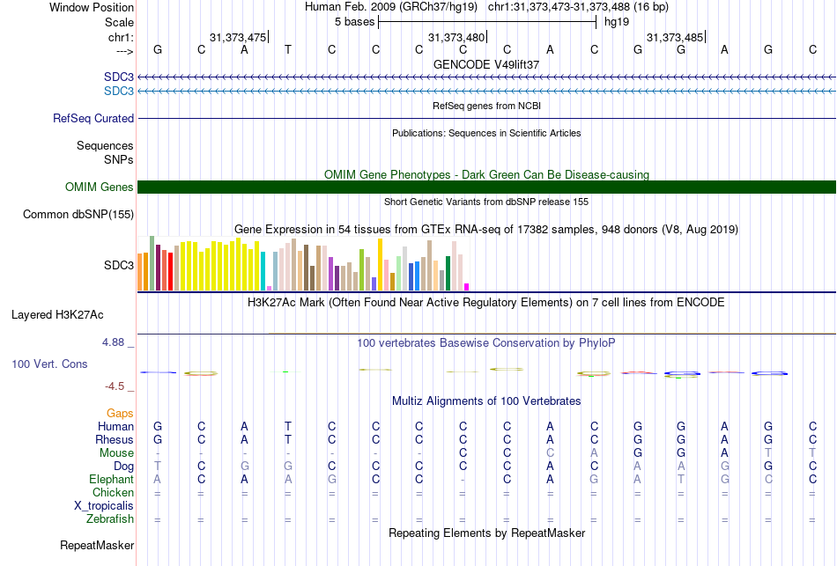This screenshot has height=566, width=837.
Task: Click the chr1:31,373,473-31,373,488 (16 bp) coordinates text
Action: [x=578, y=7]
